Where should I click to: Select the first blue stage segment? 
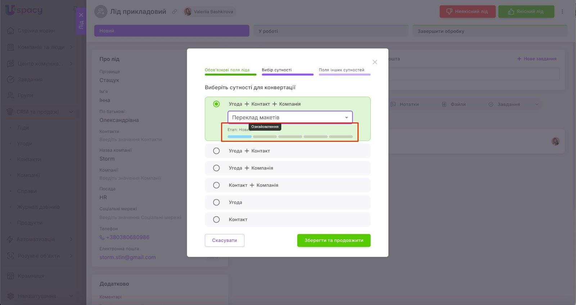click(239, 137)
